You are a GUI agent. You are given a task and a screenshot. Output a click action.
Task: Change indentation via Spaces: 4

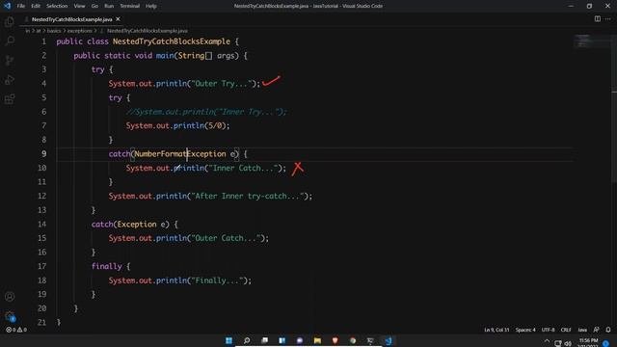525,330
